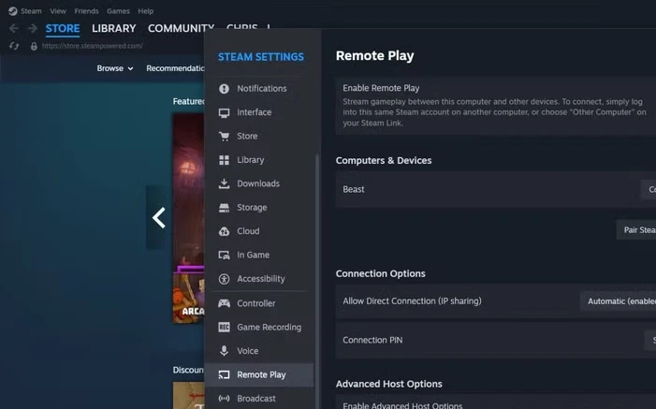
Task: Click the Enable Remote Play label
Action: [381, 88]
